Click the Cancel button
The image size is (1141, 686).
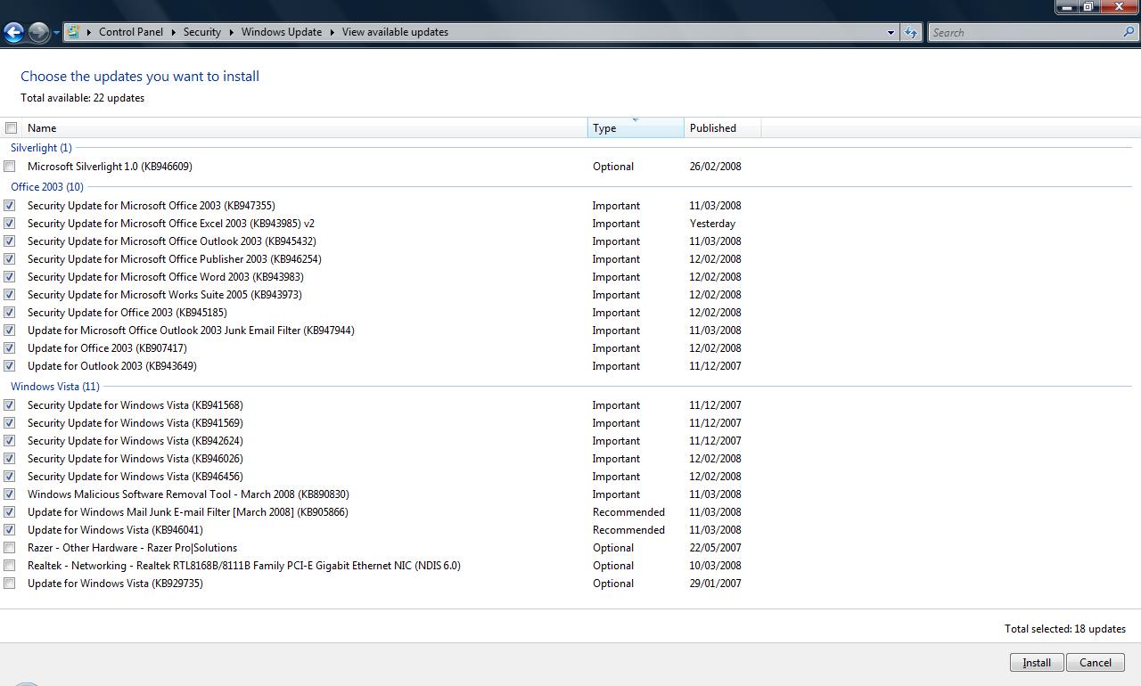pyautogui.click(x=1096, y=663)
